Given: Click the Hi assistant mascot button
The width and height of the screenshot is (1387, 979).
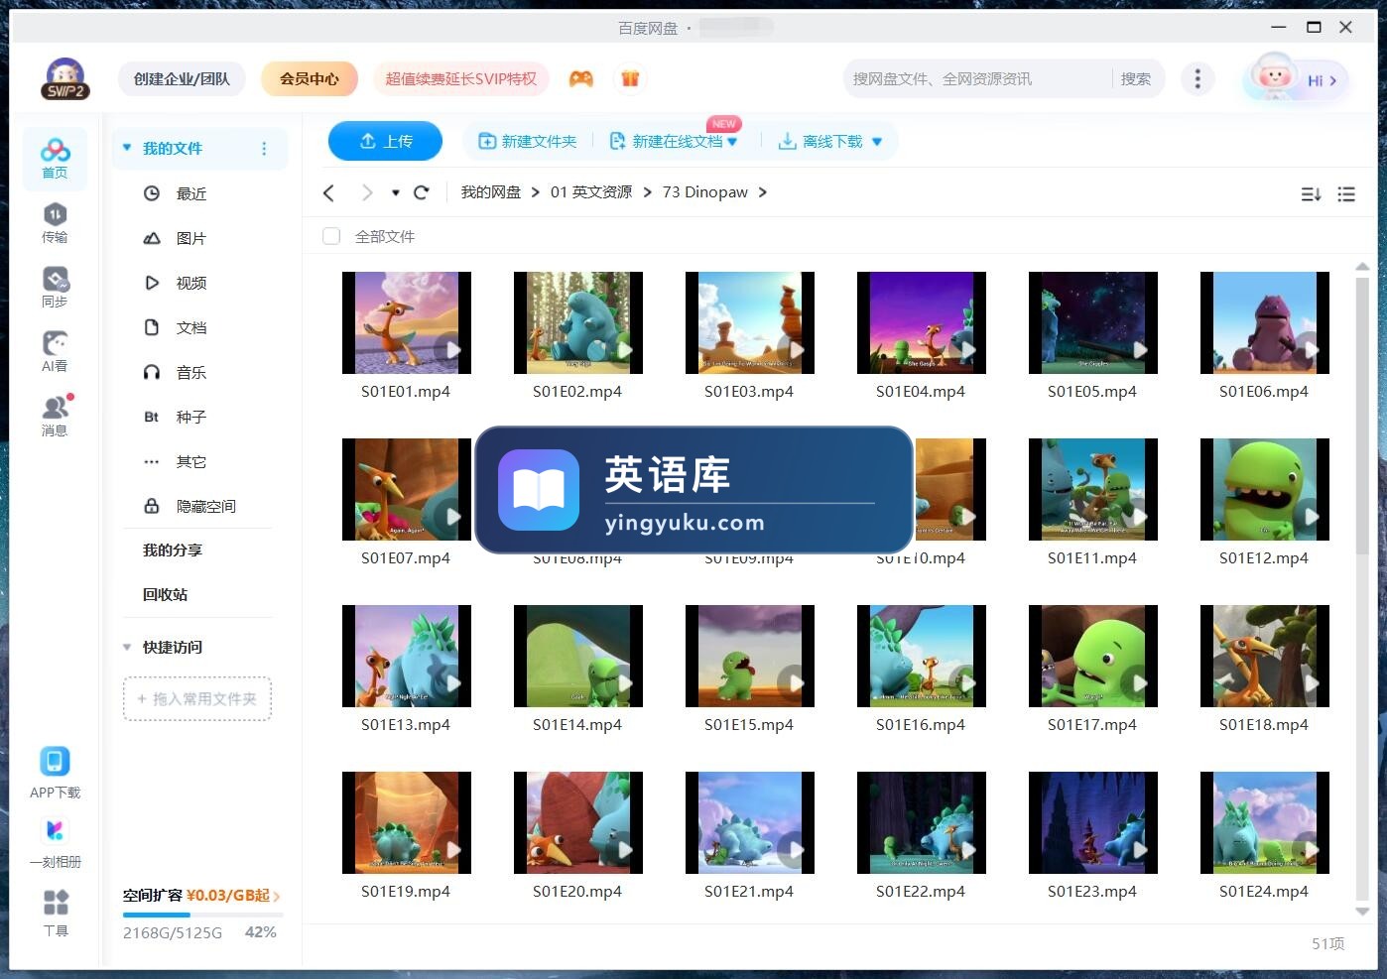Looking at the screenshot, I should (1296, 79).
